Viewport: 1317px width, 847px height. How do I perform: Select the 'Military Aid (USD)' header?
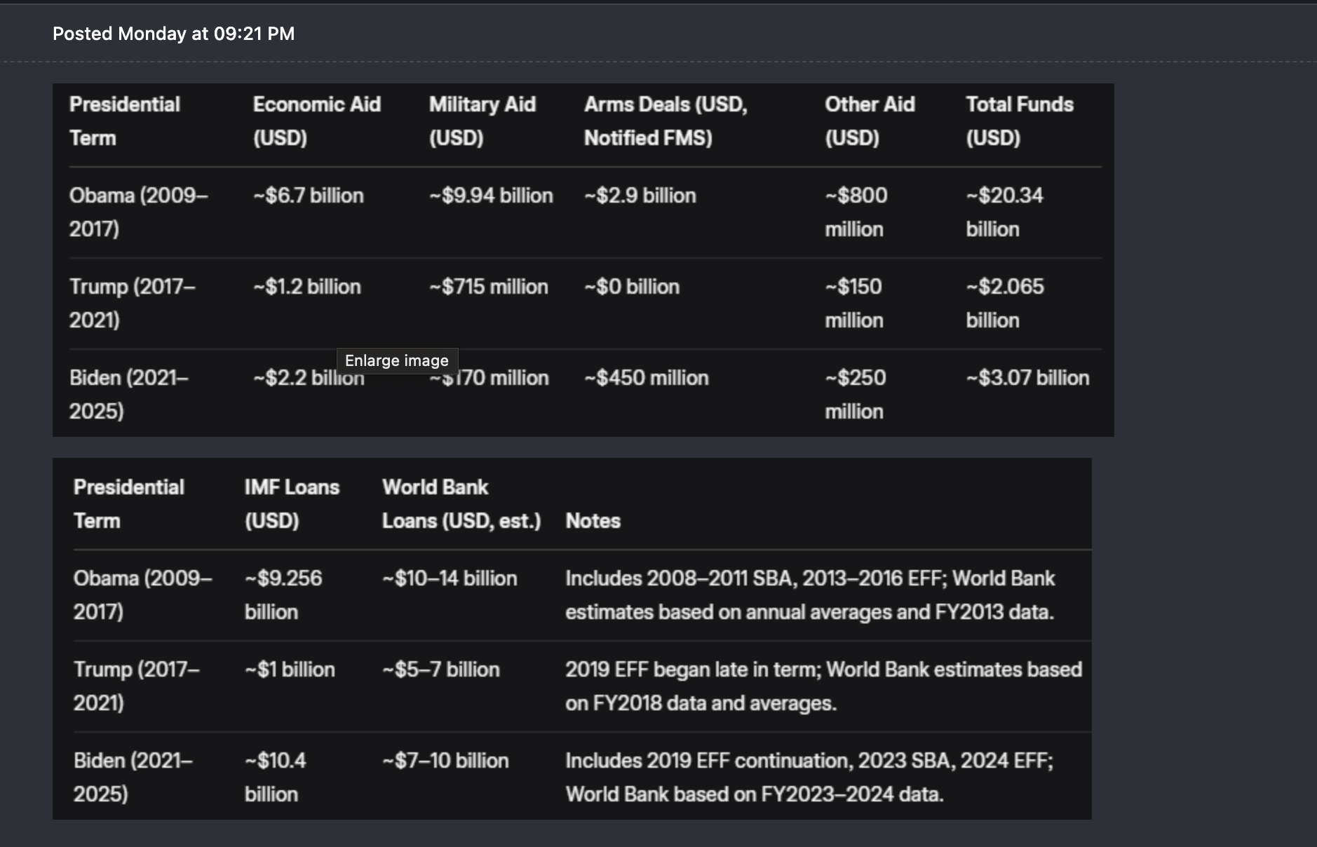click(482, 121)
